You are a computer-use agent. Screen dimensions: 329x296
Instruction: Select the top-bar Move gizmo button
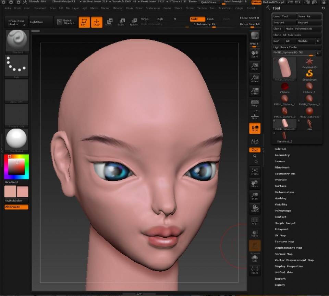pyautogui.click(x=109, y=22)
